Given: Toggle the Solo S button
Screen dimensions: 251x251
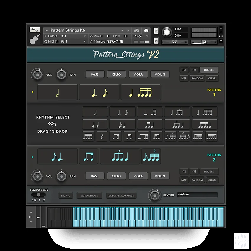Looking at the screenshot, I should (x=156, y=31).
